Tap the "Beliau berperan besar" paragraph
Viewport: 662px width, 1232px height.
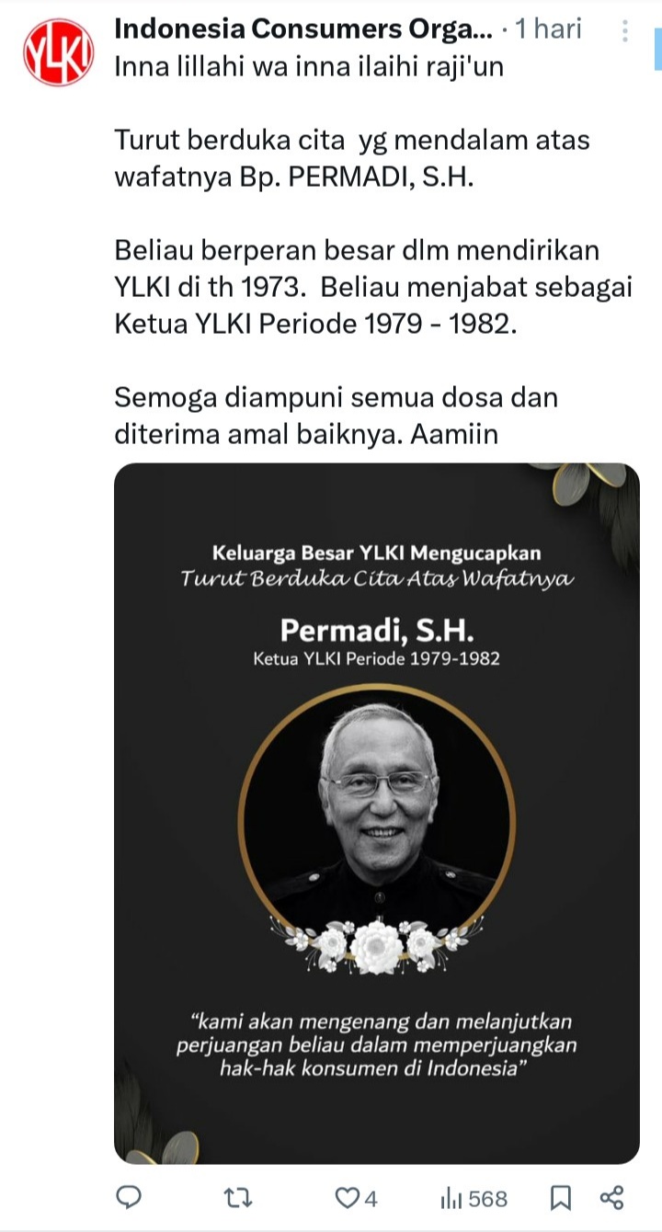point(373,287)
